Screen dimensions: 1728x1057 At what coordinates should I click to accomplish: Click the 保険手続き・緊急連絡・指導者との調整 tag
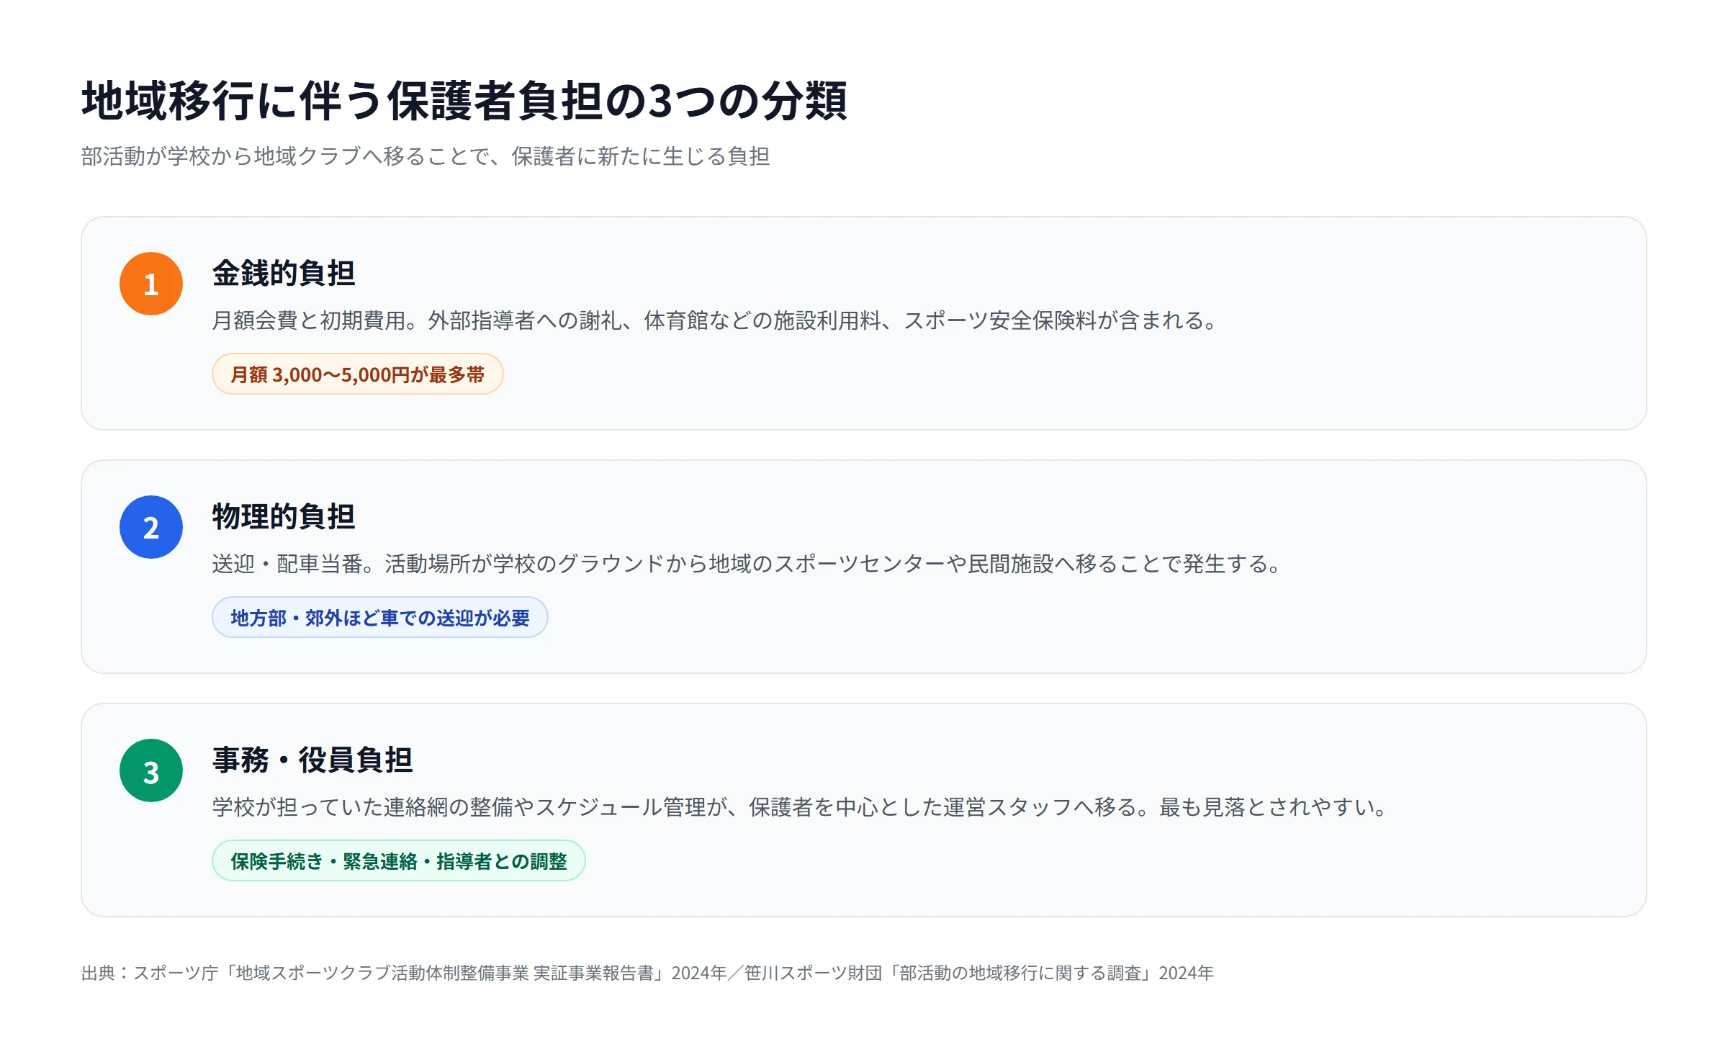[x=399, y=860]
